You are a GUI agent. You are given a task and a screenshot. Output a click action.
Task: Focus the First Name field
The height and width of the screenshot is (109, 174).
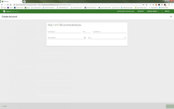pos(64,32)
